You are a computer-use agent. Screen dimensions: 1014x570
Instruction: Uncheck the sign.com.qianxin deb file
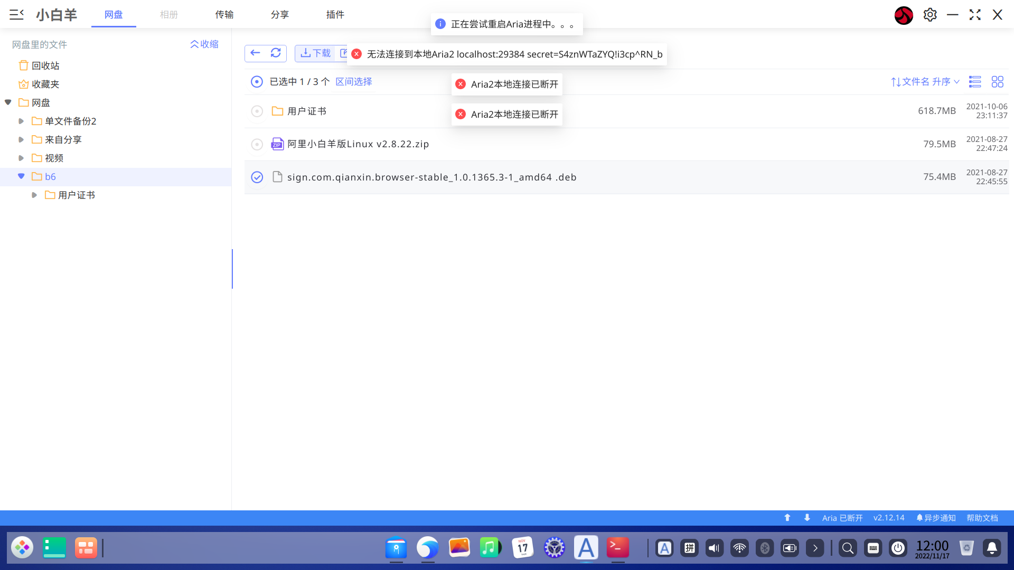point(257,177)
